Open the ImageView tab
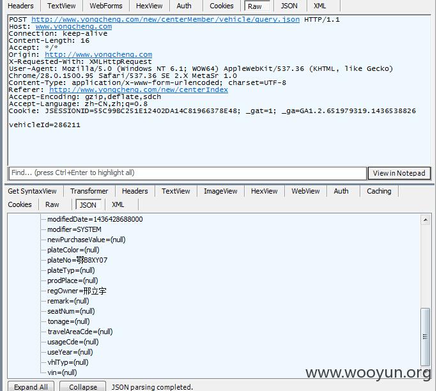This screenshot has height=391, width=437. tap(220, 191)
